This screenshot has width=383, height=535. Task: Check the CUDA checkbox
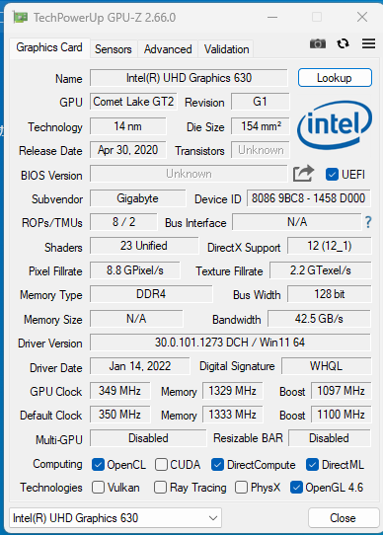pyautogui.click(x=161, y=465)
